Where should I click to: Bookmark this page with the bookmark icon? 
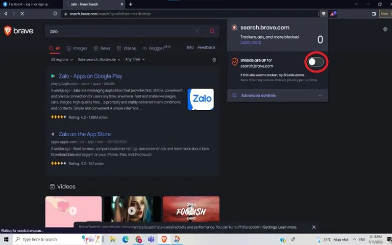[55, 14]
